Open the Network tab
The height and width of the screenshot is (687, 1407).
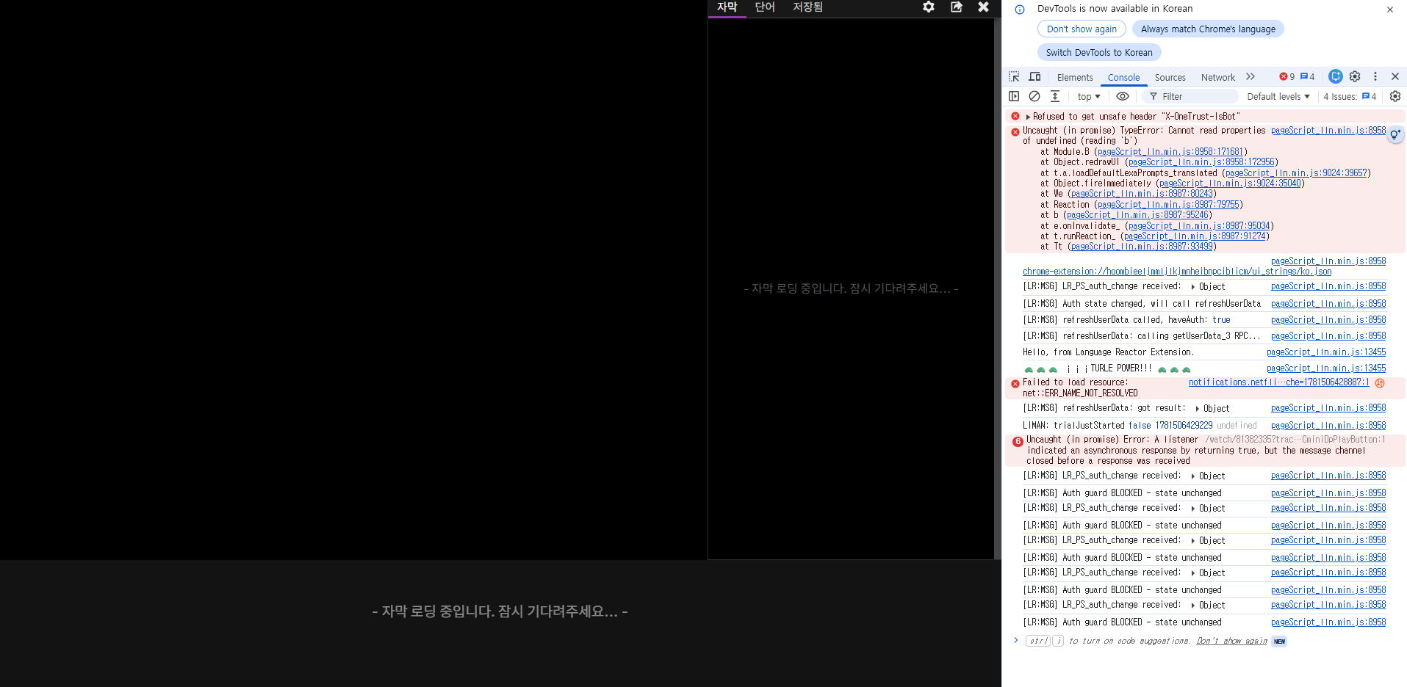pyautogui.click(x=1217, y=77)
